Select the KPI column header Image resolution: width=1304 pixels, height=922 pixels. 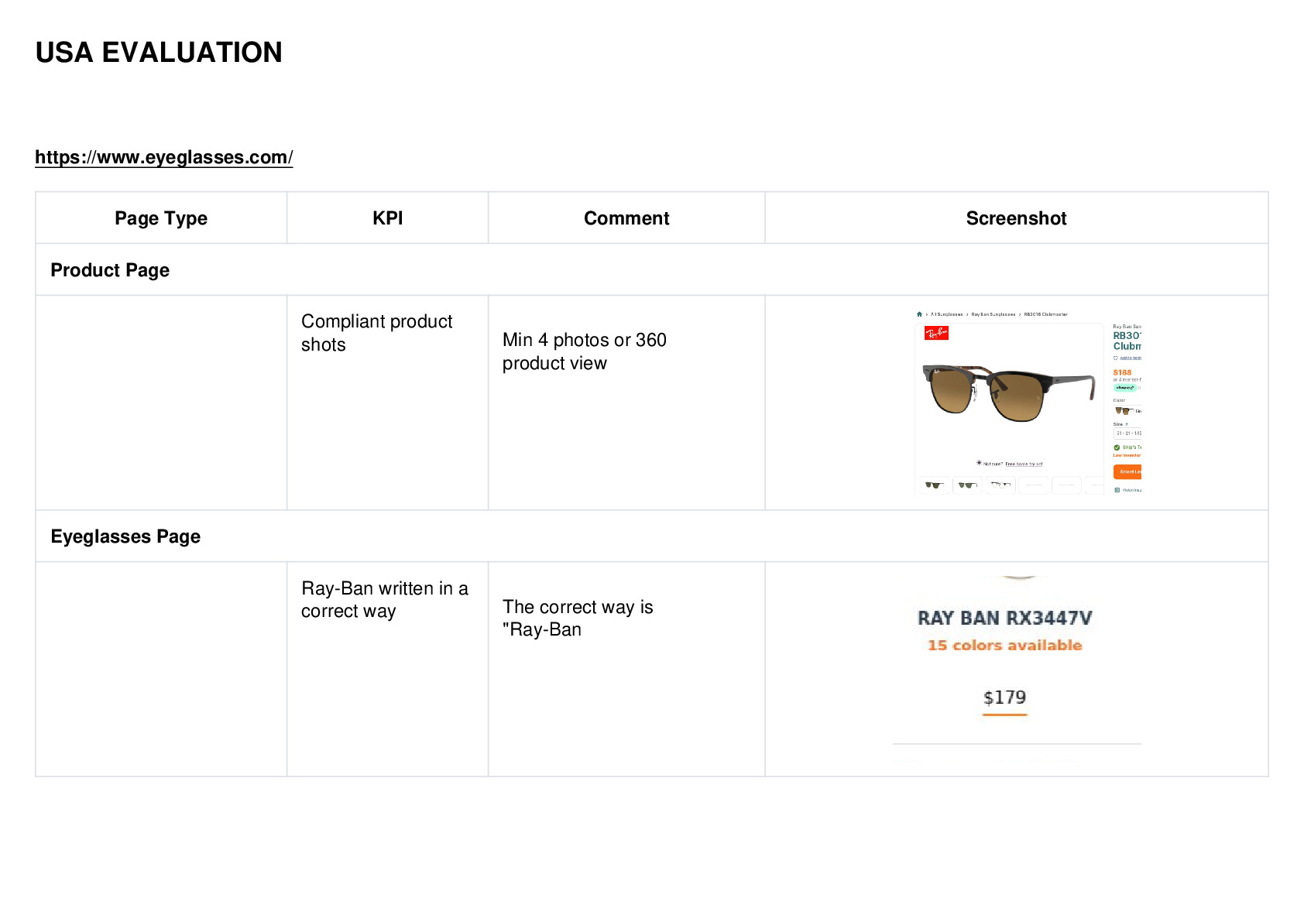click(x=387, y=218)
